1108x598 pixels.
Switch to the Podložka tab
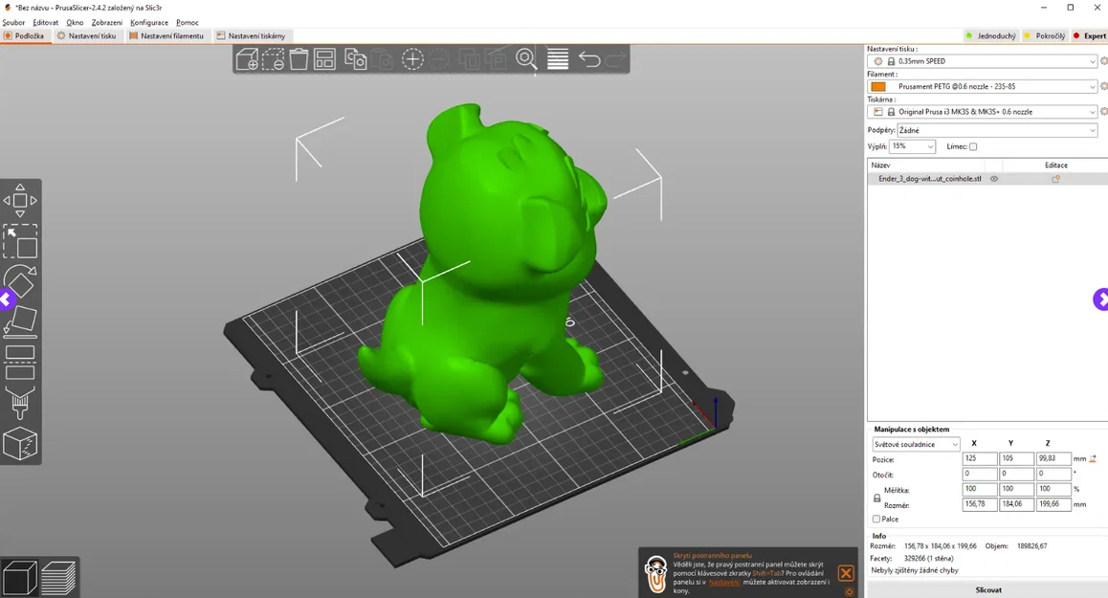pyautogui.click(x=25, y=35)
